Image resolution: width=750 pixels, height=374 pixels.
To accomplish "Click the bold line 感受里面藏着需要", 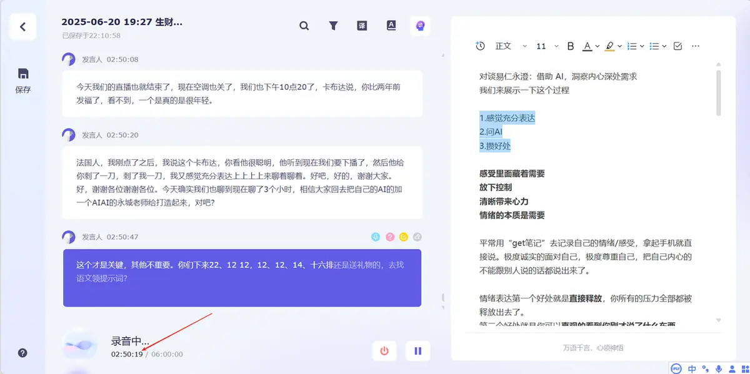I will pos(512,174).
